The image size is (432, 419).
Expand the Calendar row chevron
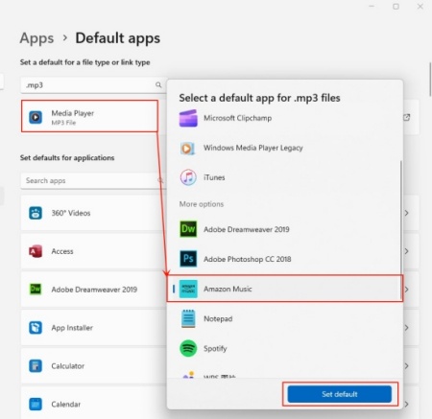coord(407,405)
